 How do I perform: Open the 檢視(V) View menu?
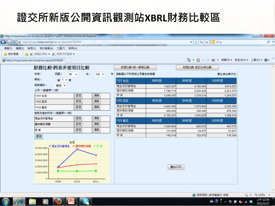[x=32, y=48]
